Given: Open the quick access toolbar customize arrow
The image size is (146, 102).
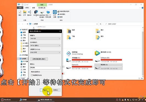Looking at the screenshot, I should (27, 5).
